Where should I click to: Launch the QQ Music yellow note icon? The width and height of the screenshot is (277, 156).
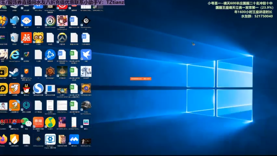coord(50,122)
